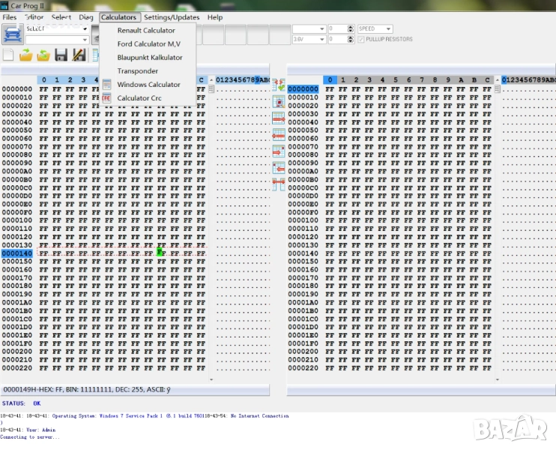Click the swap buffers double-arrow icon
The image size is (556, 450).
pyautogui.click(x=278, y=183)
